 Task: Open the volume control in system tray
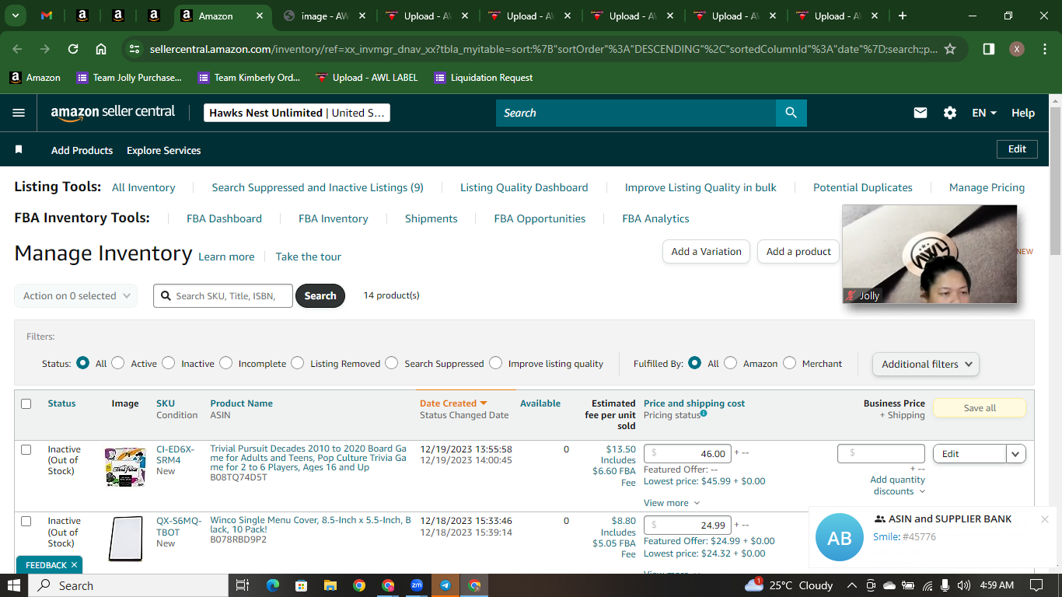[964, 585]
